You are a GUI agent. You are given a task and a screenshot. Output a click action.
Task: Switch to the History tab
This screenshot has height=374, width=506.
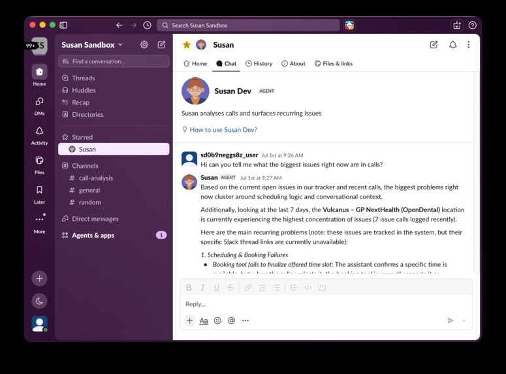point(259,63)
